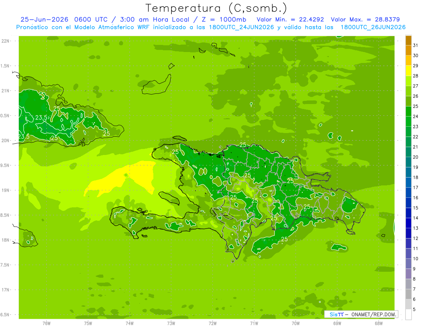Click the '9' label on the color scale
The width and height of the screenshot is (425, 328).
click(414, 269)
